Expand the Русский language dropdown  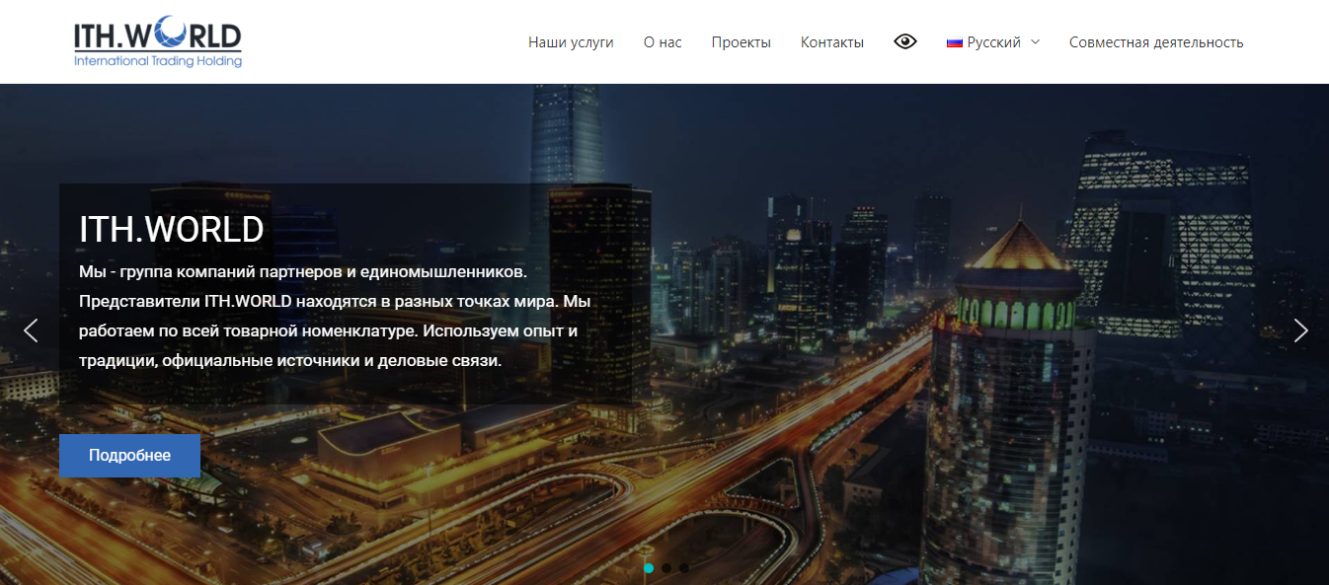click(993, 42)
